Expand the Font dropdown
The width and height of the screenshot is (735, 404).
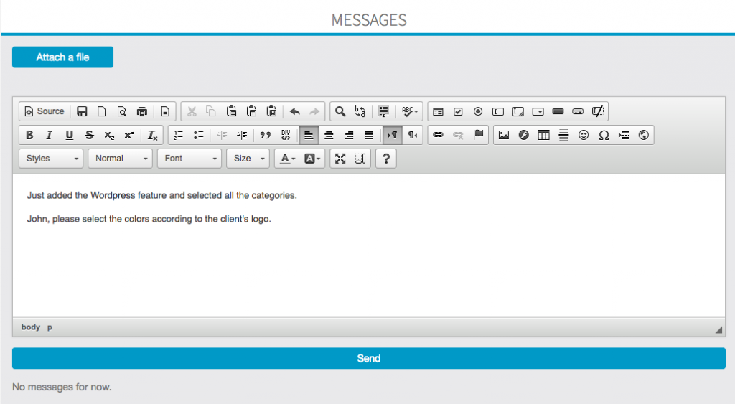[x=189, y=159]
